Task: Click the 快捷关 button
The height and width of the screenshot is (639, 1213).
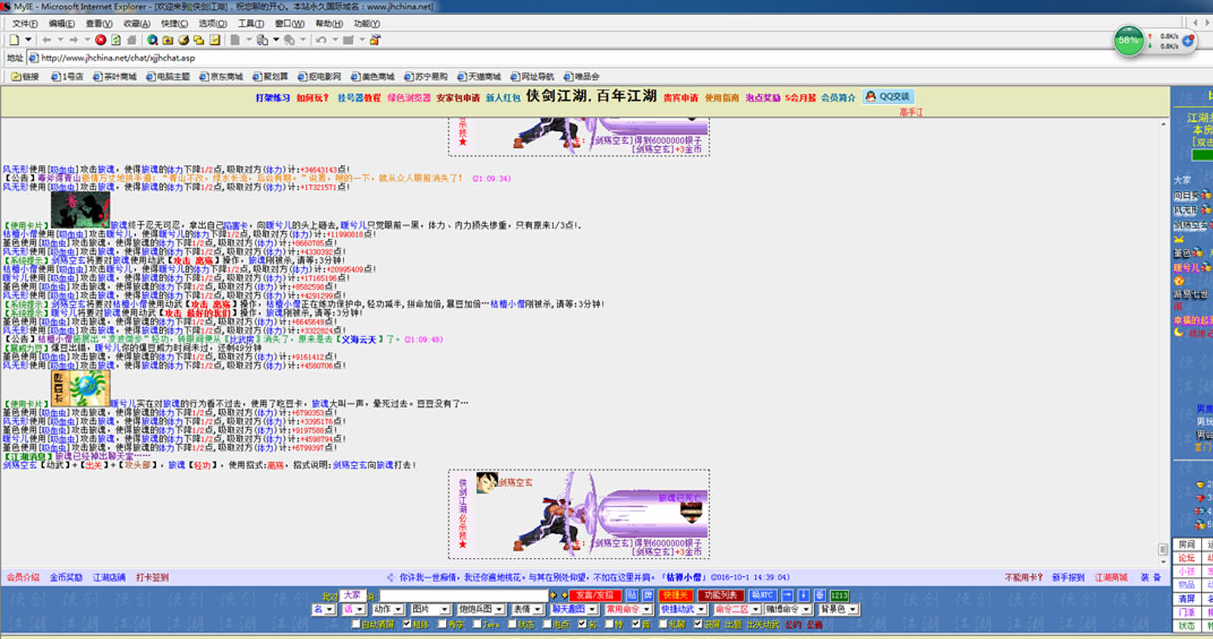Action: tap(675, 595)
